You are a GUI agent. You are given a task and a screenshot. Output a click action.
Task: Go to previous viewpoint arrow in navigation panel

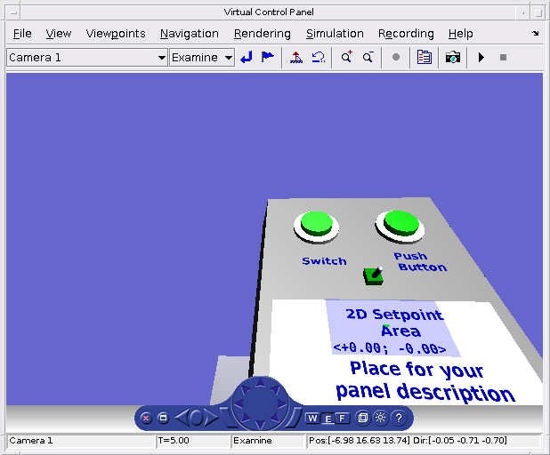point(182,418)
